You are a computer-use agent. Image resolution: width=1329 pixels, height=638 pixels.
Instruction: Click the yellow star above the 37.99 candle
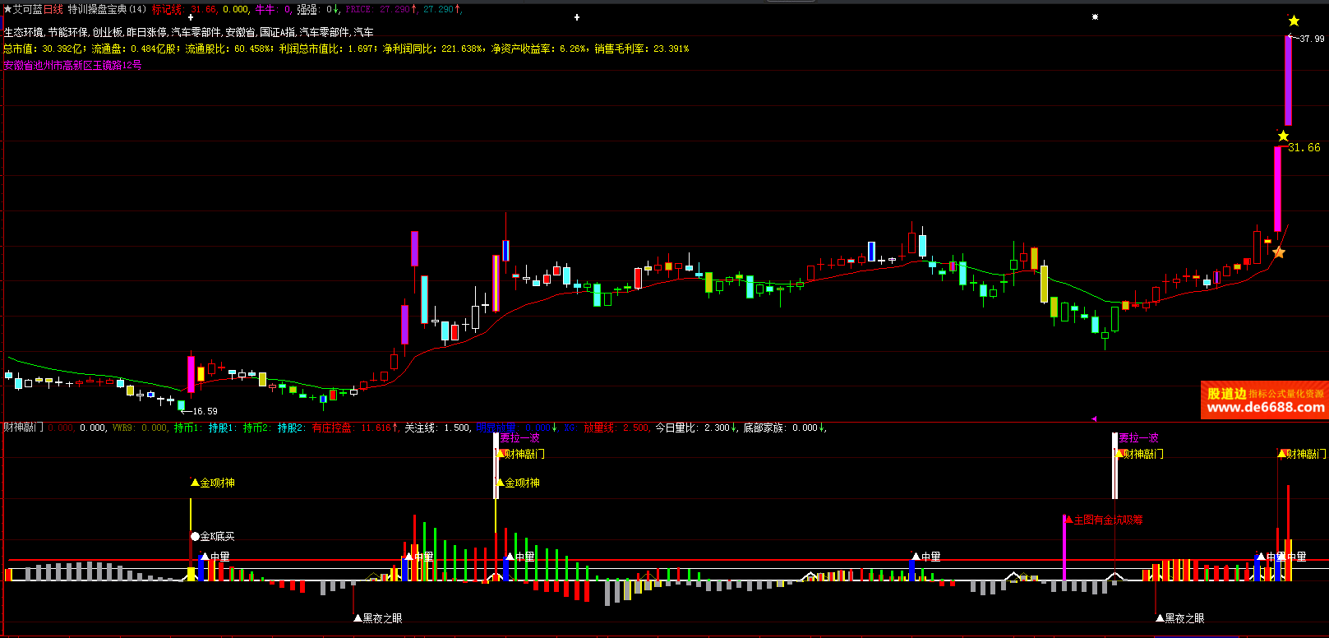click(1294, 21)
